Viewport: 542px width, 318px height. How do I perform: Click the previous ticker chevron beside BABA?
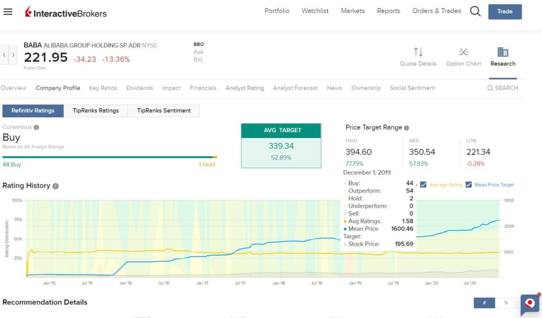4,54
